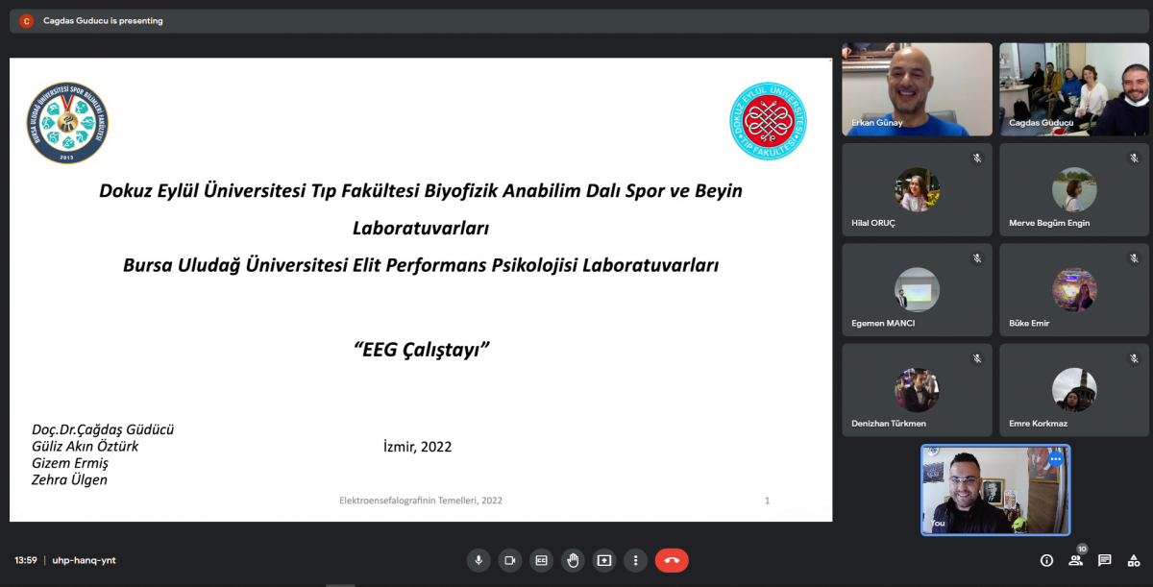The image size is (1153, 587).
Task: Click the 'Denizhan Türkmen' name label
Action: (x=889, y=424)
